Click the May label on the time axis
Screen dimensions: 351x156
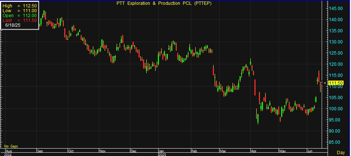[x=283, y=151]
